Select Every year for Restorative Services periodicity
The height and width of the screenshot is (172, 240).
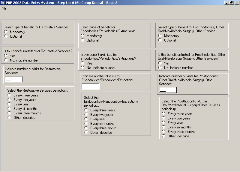[x=10, y=104]
